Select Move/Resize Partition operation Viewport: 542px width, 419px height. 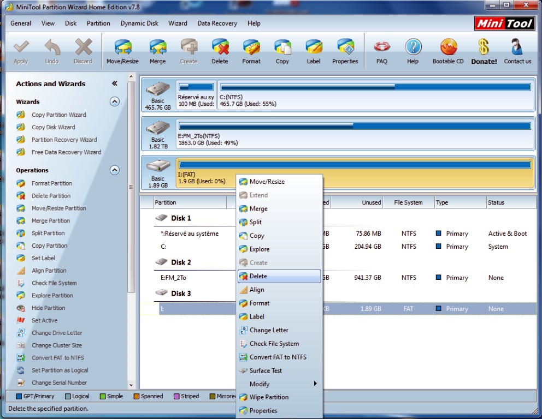tap(59, 208)
